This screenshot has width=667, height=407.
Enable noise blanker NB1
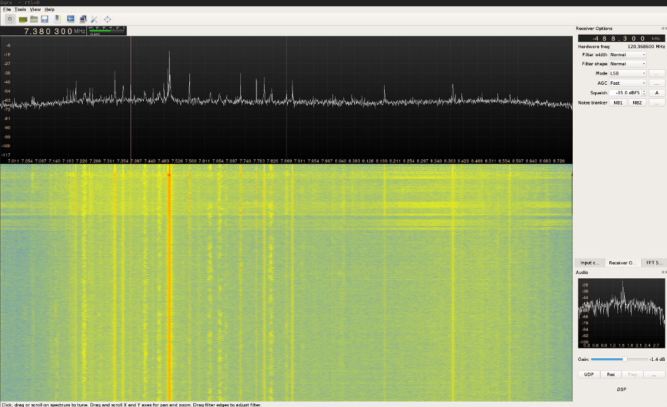617,102
